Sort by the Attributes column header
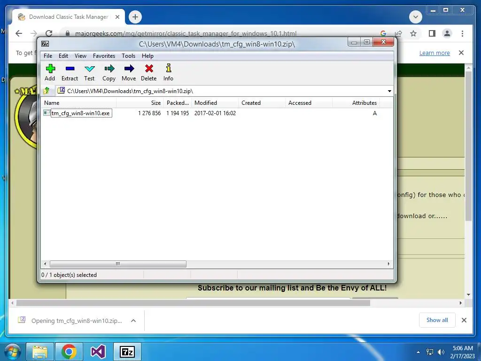This screenshot has height=361, width=481. pyautogui.click(x=356, y=103)
